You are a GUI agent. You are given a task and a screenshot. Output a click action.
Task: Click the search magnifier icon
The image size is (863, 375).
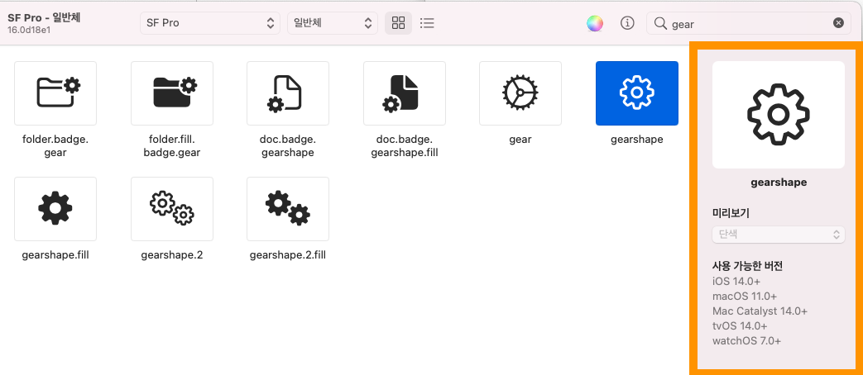click(x=660, y=23)
